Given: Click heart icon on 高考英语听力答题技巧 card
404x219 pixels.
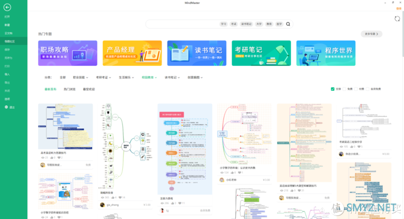Looking at the screenshot, I should tap(59, 157).
